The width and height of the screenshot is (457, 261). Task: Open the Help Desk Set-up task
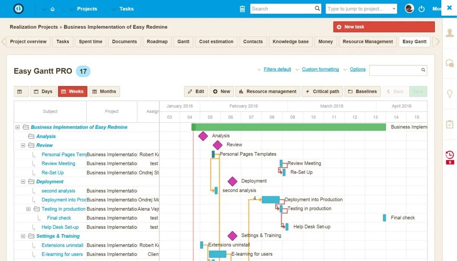[60, 227]
